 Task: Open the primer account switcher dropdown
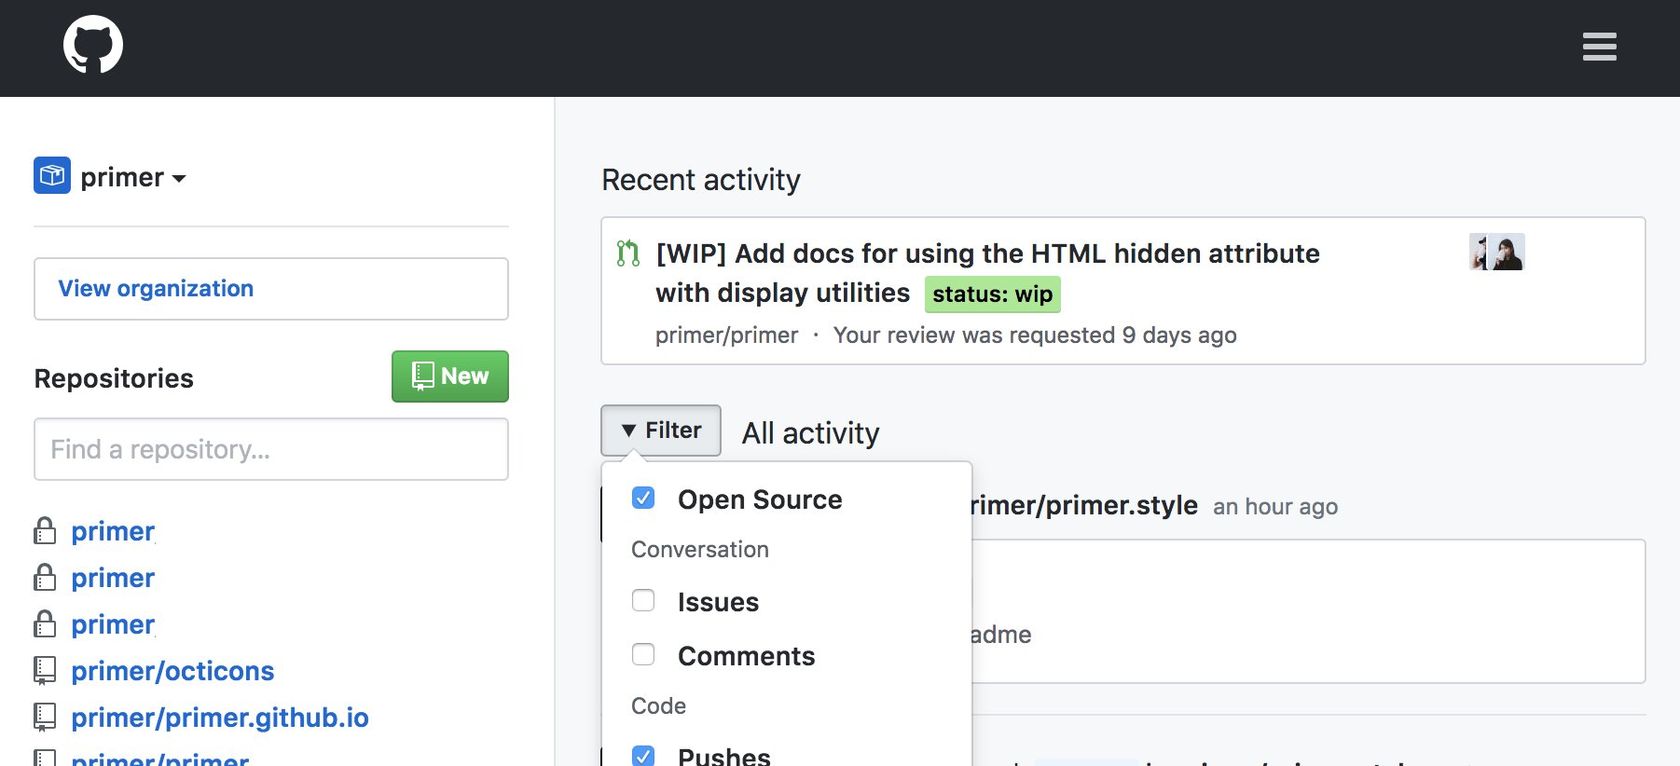pyautogui.click(x=133, y=177)
